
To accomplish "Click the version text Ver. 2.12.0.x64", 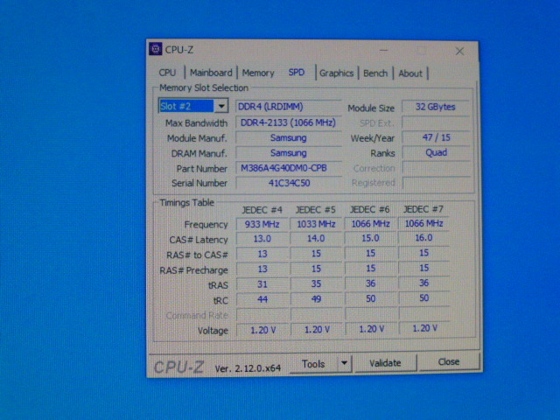I will (248, 368).
